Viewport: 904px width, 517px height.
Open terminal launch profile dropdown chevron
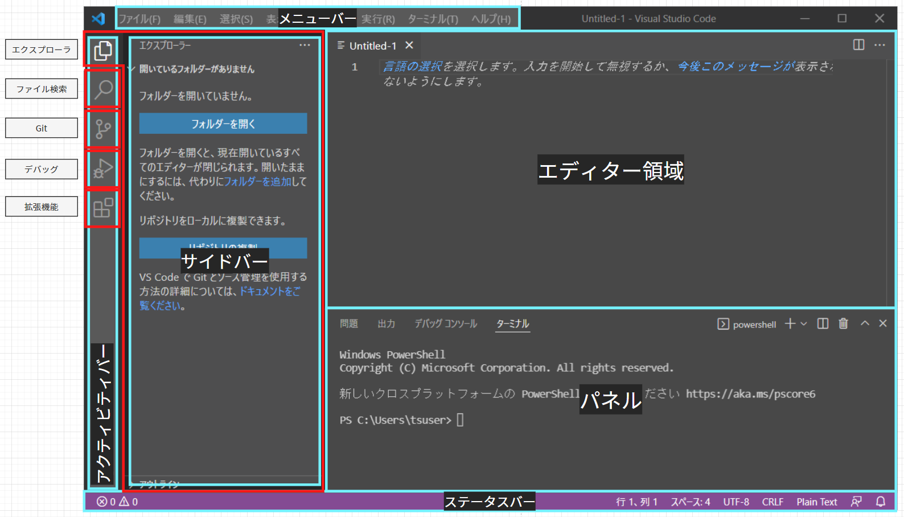(804, 323)
